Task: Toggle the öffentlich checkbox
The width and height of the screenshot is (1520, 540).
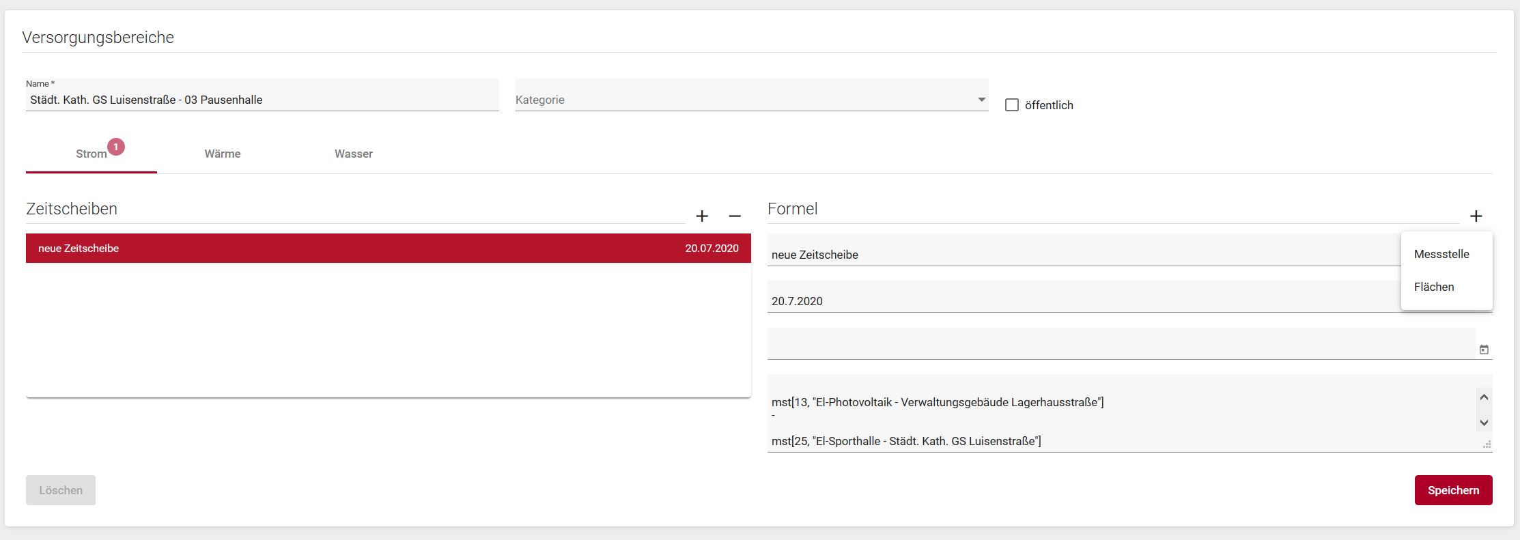Action: pyautogui.click(x=1012, y=105)
